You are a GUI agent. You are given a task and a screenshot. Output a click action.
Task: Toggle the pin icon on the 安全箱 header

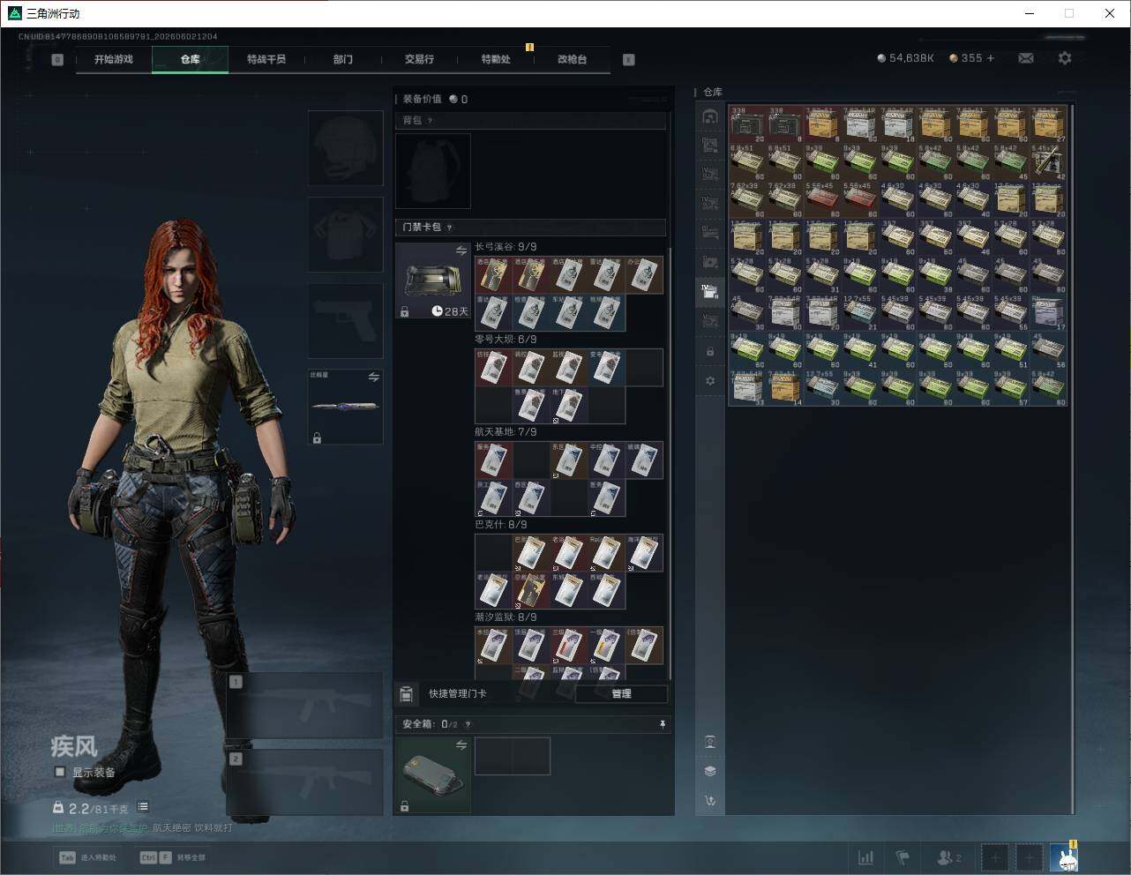pyautogui.click(x=663, y=724)
